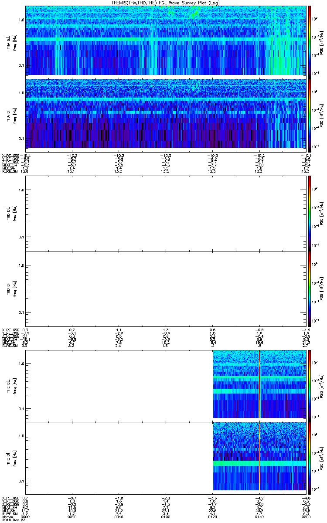Click the empty THD B∥ plot panel
The image size is (327, 523).
pyautogui.click(x=166, y=288)
